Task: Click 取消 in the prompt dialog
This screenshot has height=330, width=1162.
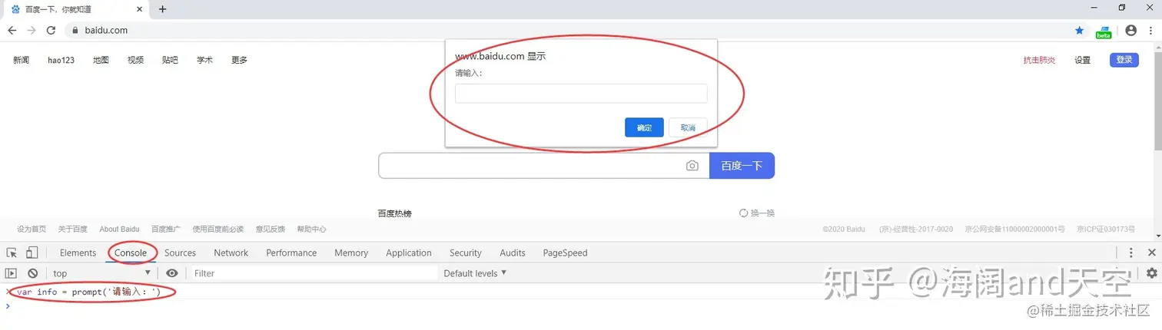Action: tap(688, 127)
